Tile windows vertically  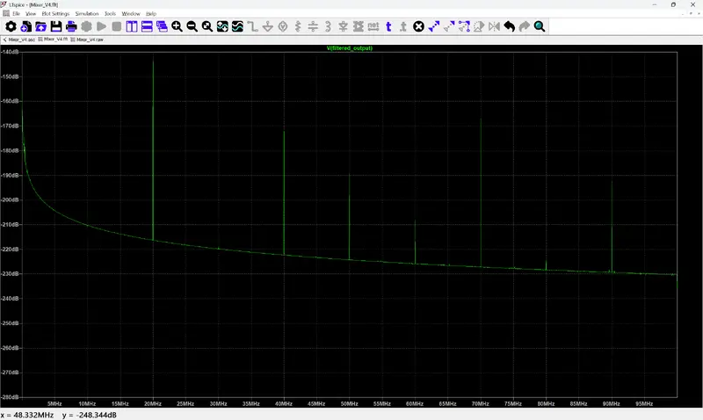[132, 26]
